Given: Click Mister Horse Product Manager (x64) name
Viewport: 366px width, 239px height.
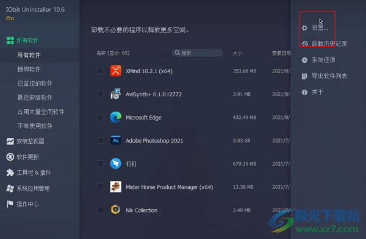Looking at the screenshot, I should point(169,187).
